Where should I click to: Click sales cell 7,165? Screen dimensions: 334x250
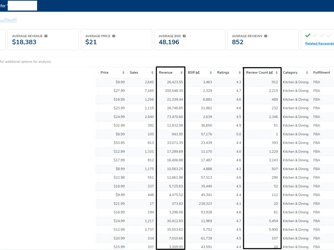click(x=149, y=91)
